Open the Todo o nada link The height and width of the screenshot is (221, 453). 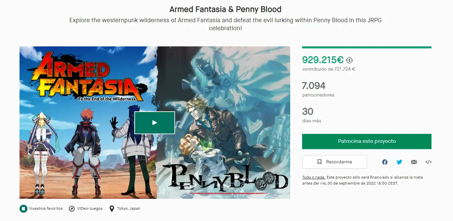click(x=314, y=177)
